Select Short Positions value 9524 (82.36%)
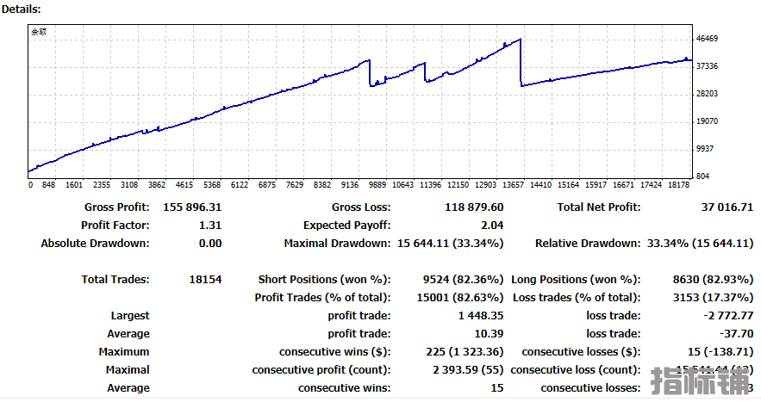This screenshot has width=761, height=402. click(x=463, y=279)
